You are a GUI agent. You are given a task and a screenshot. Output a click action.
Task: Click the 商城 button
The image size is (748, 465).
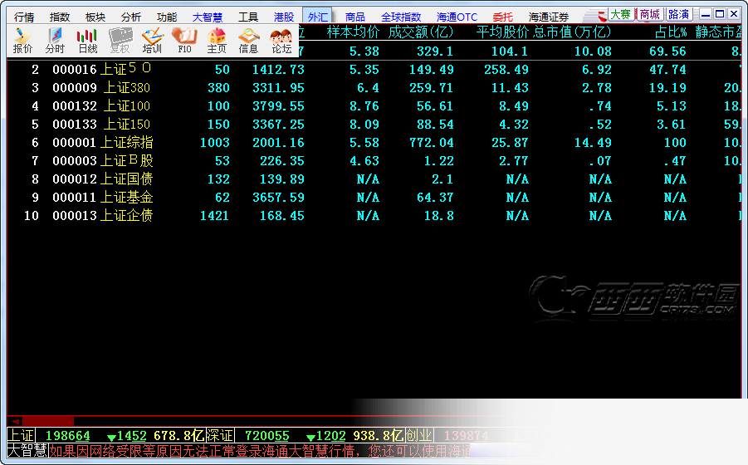[650, 14]
